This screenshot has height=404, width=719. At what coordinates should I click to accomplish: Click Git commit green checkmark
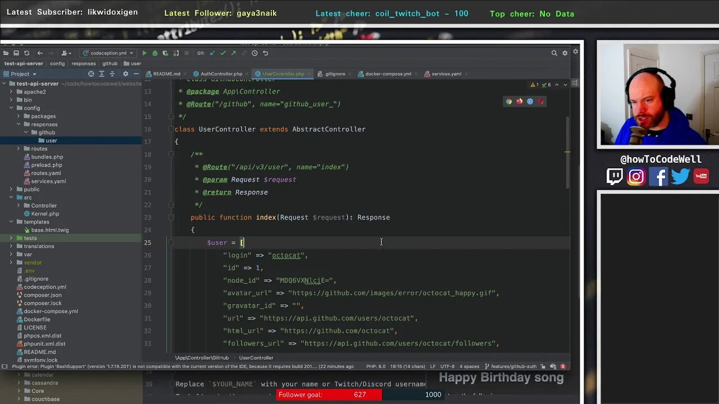point(223,53)
